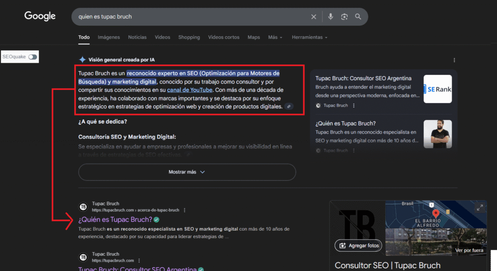
Task: Click the Consultoría SEO y Marketing Digital heading
Action: [x=127, y=137]
